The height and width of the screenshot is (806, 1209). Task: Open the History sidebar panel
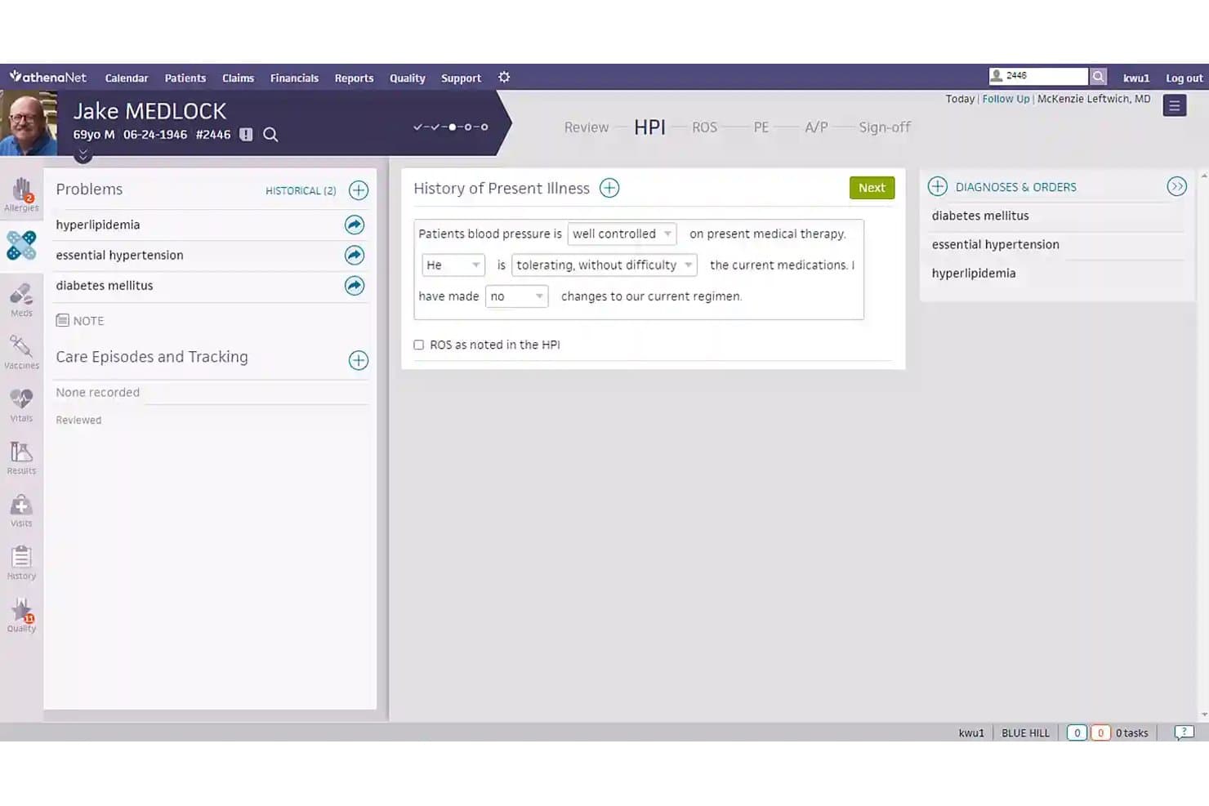[x=21, y=563]
